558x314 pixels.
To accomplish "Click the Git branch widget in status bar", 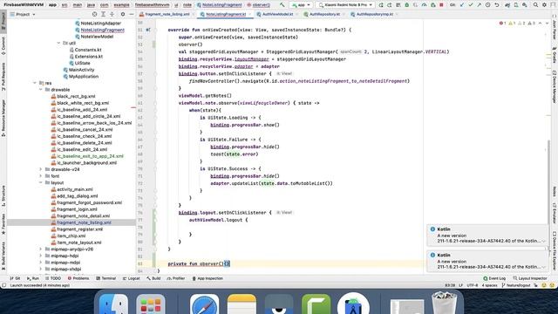I will tap(516, 285).
